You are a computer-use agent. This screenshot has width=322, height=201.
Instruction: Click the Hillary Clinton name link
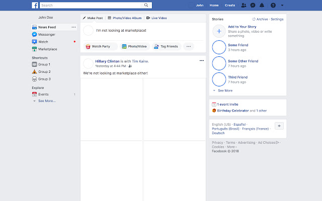[107, 61]
